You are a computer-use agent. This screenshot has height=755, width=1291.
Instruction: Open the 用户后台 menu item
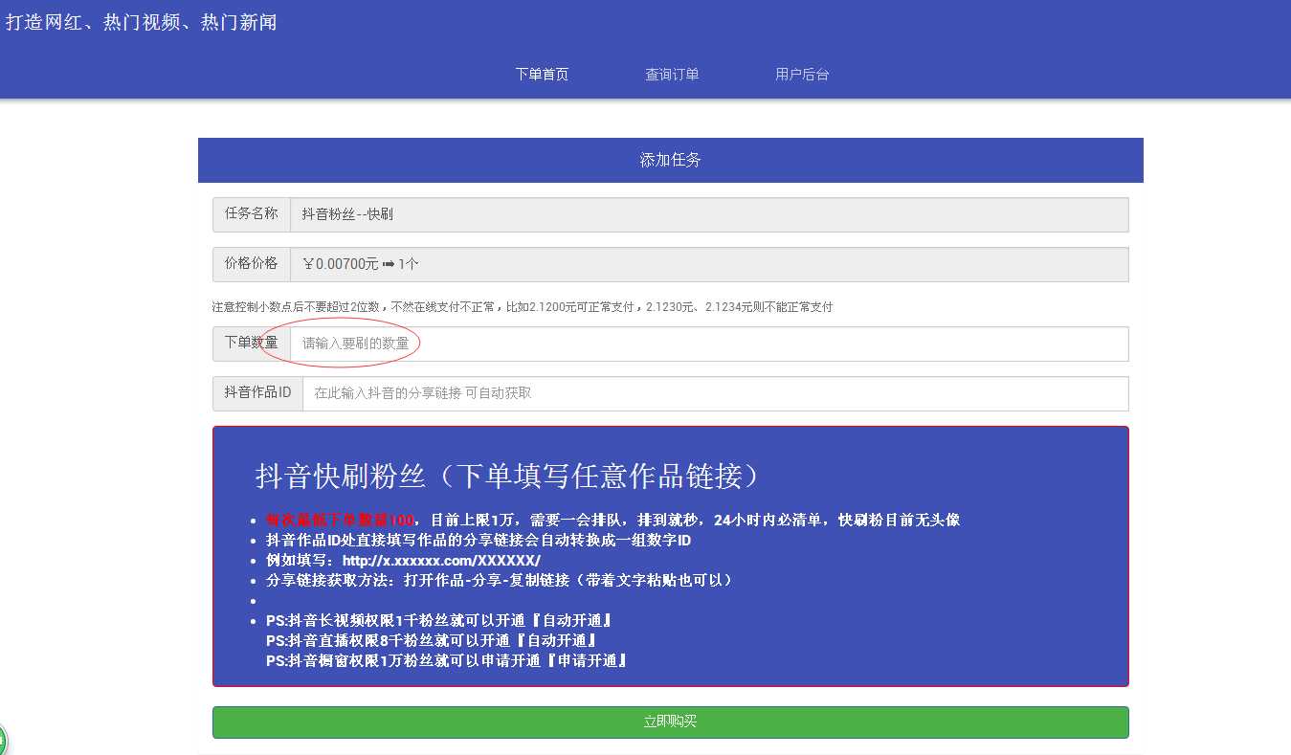point(802,74)
